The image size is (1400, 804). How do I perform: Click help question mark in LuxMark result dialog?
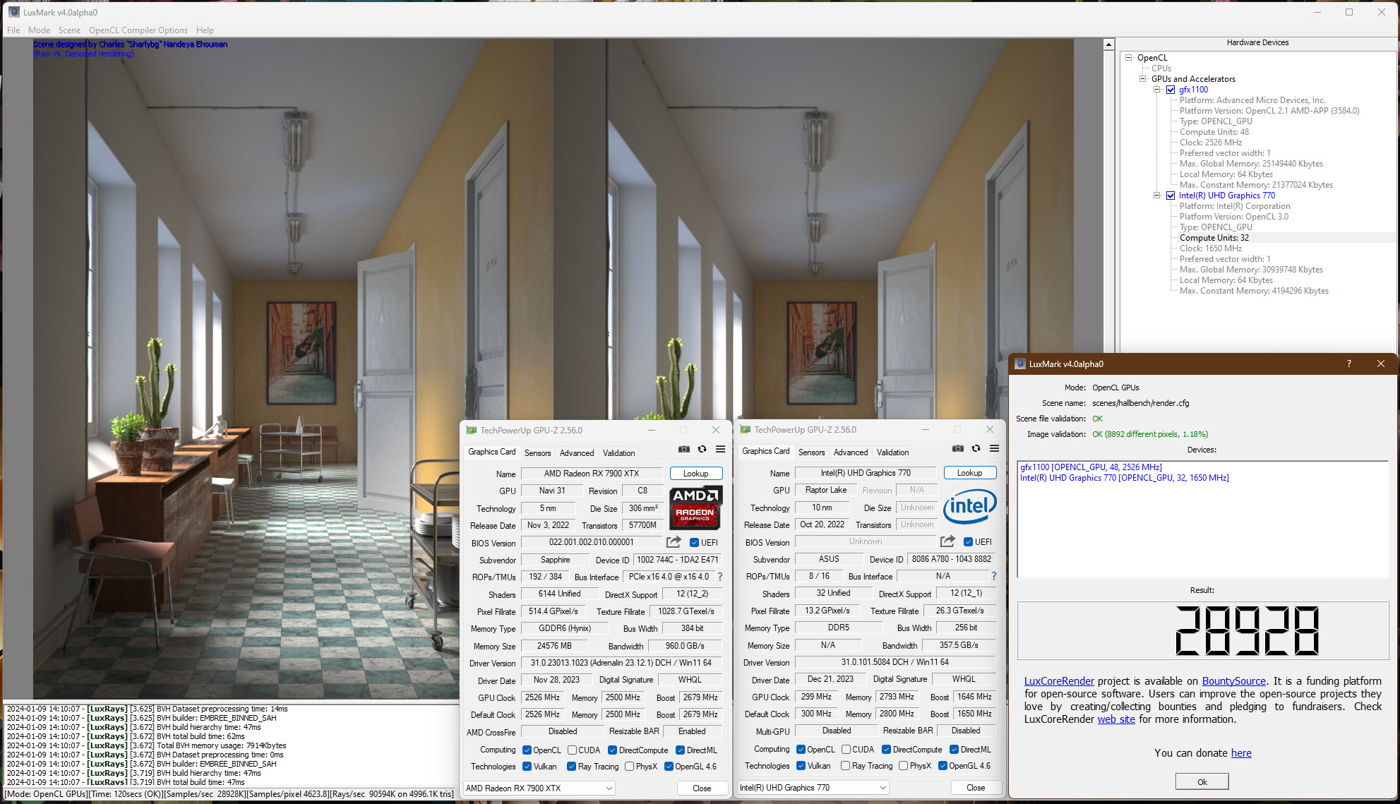[1348, 364]
